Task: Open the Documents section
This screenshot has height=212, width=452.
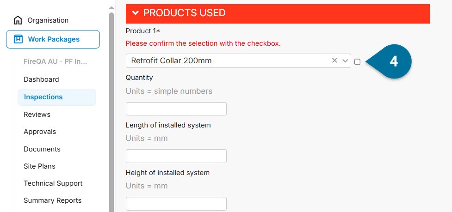Action: tap(42, 149)
